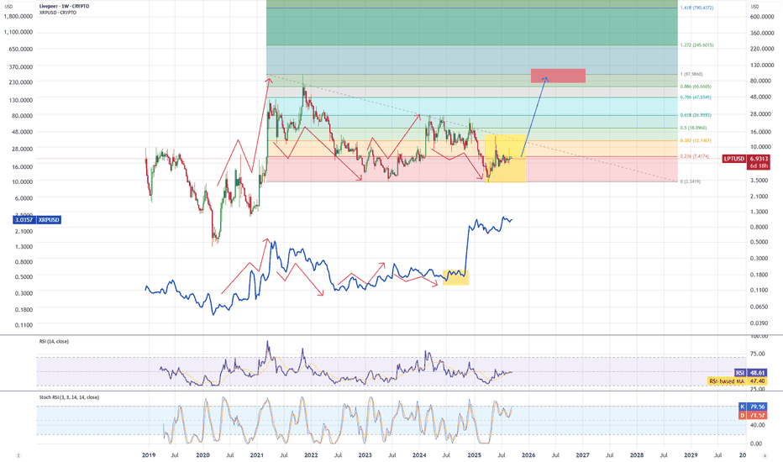Click the red LPTUSD price label
The width and height of the screenshot is (783, 462).
(x=734, y=159)
